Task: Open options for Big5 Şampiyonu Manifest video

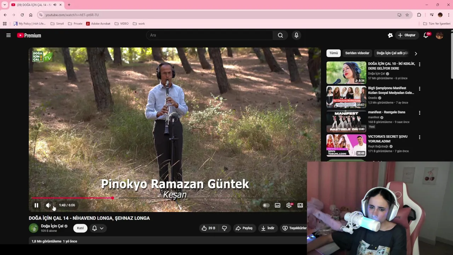Action: (x=419, y=89)
